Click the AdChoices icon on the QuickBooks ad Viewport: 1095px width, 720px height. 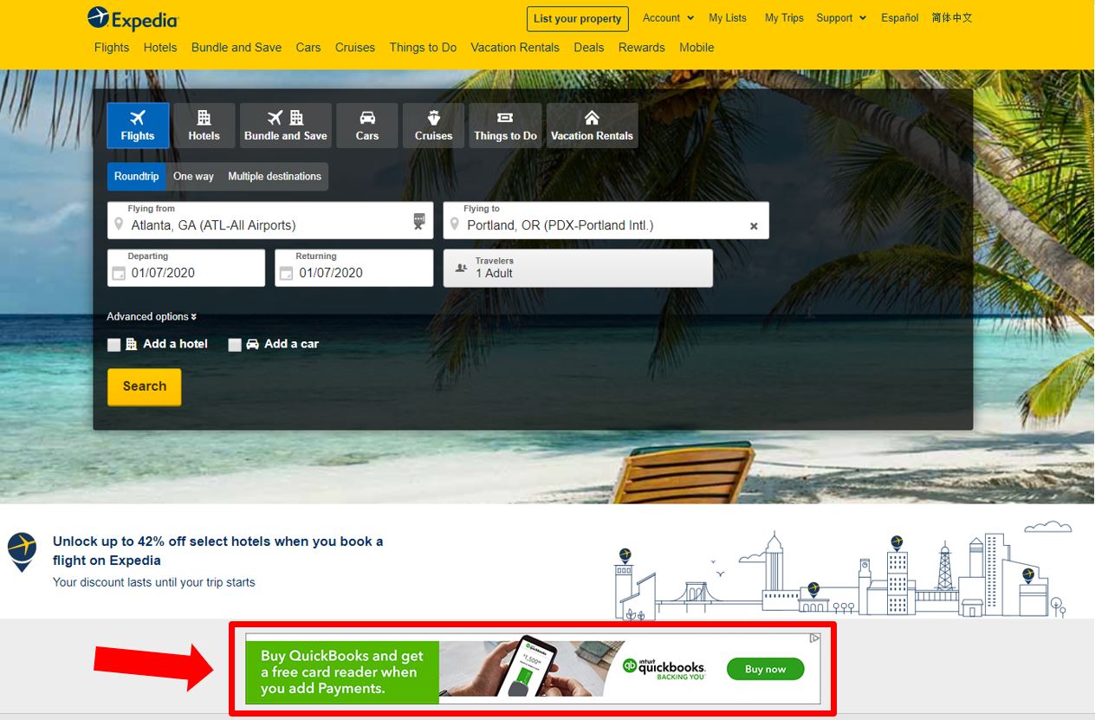[x=814, y=639]
